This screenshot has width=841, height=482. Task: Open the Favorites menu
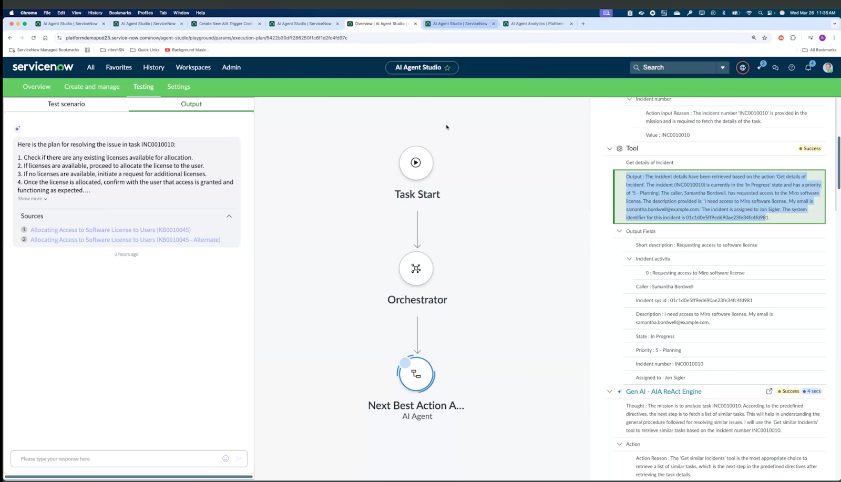click(119, 67)
